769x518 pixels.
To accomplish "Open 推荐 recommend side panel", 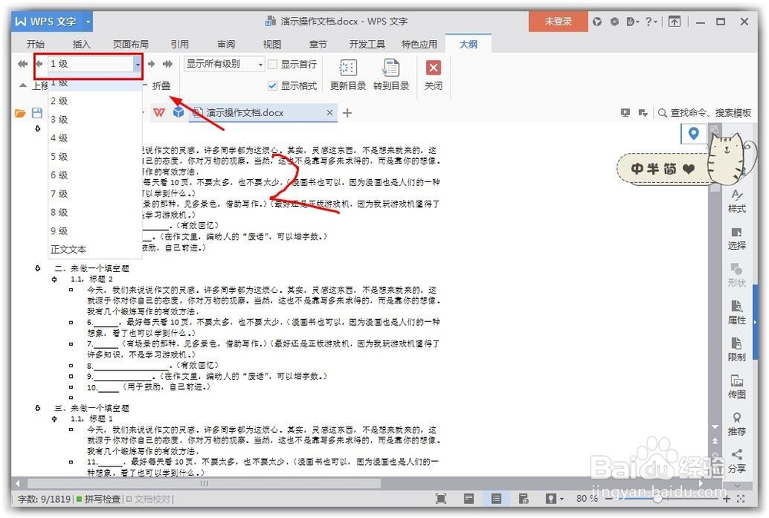I will click(736, 424).
